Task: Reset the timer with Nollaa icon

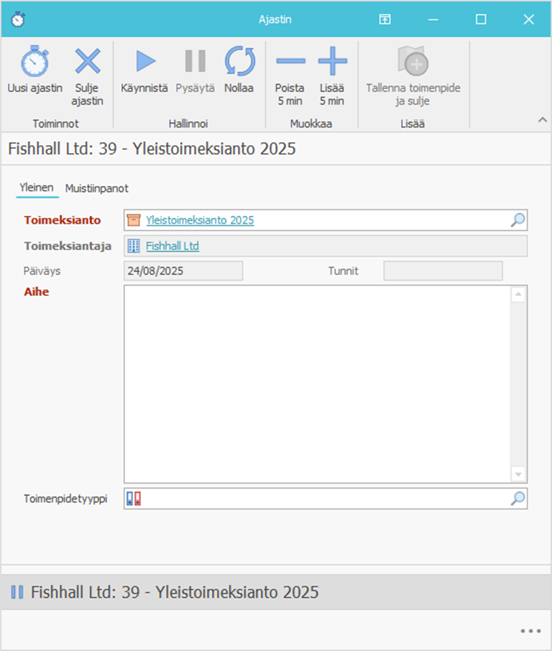Action: (239, 62)
